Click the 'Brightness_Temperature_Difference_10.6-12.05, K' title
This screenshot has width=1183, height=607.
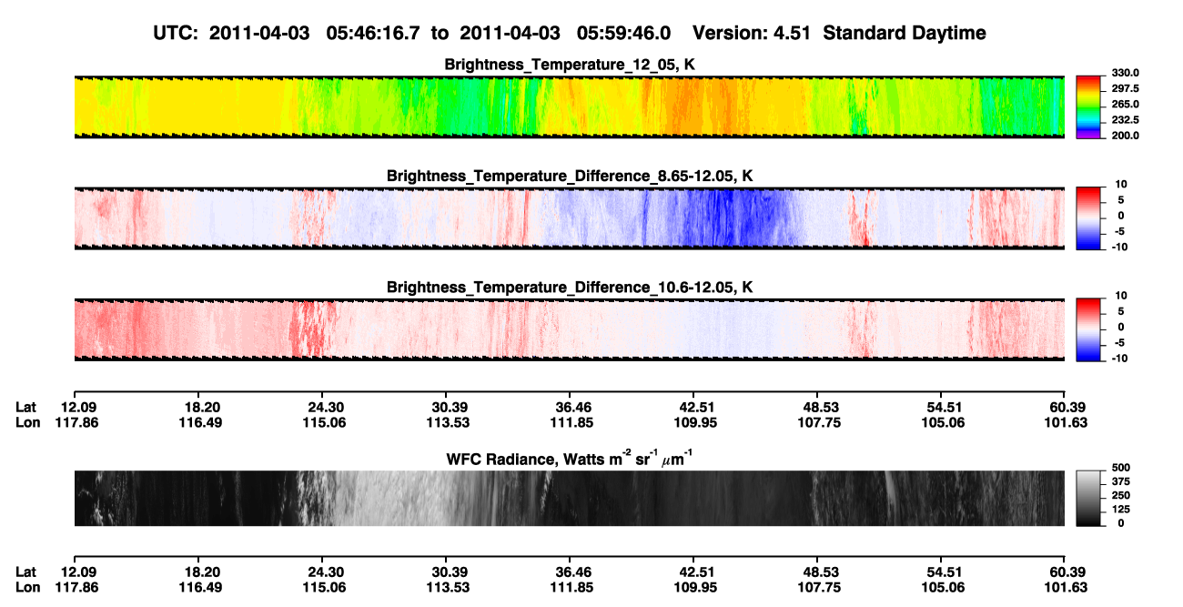[x=570, y=288]
